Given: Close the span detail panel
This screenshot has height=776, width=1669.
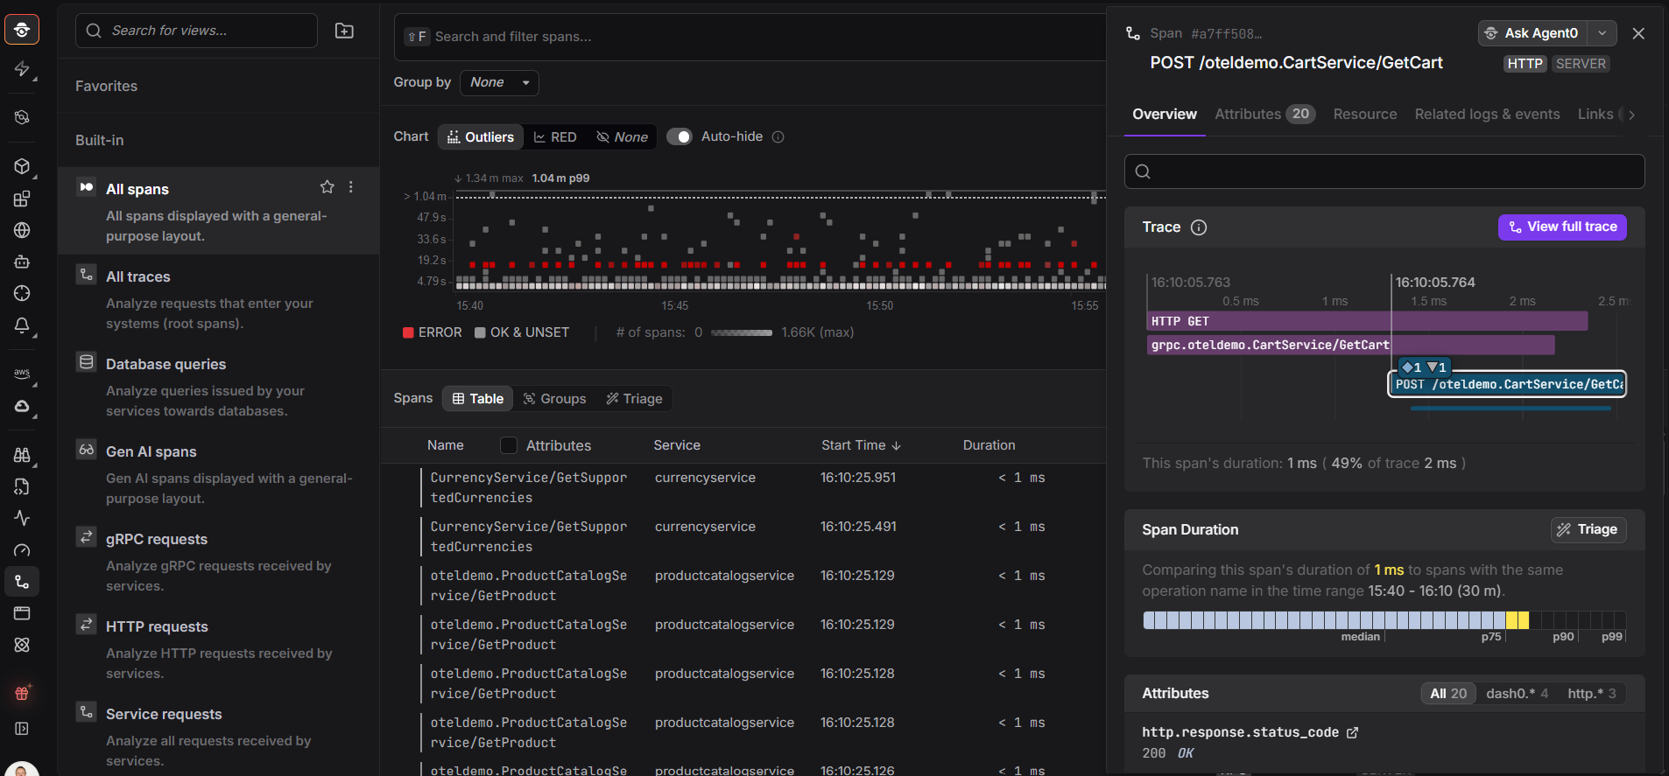Looking at the screenshot, I should (1638, 33).
